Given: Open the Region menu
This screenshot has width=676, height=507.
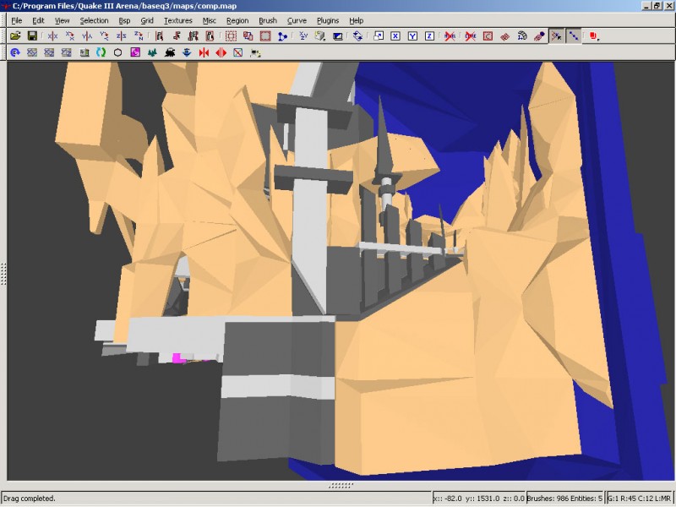Looking at the screenshot, I should pos(237,20).
